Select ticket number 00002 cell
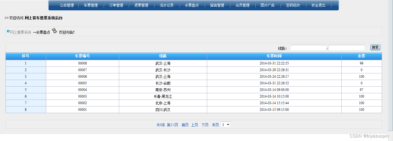The height and width of the screenshot is (141, 393). [x=83, y=103]
